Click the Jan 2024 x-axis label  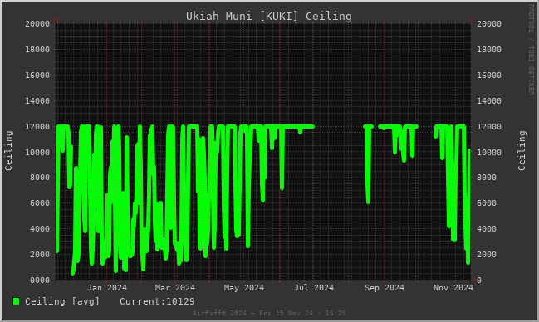(x=107, y=288)
